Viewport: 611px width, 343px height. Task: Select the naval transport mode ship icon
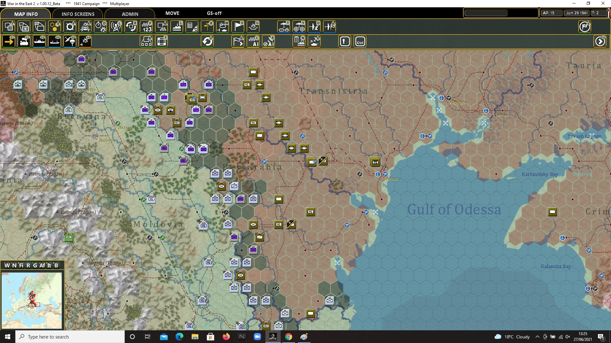click(x=39, y=42)
